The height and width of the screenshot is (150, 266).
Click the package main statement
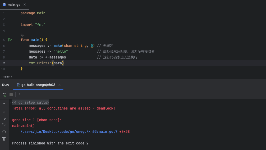pyautogui.click(x=33, y=13)
